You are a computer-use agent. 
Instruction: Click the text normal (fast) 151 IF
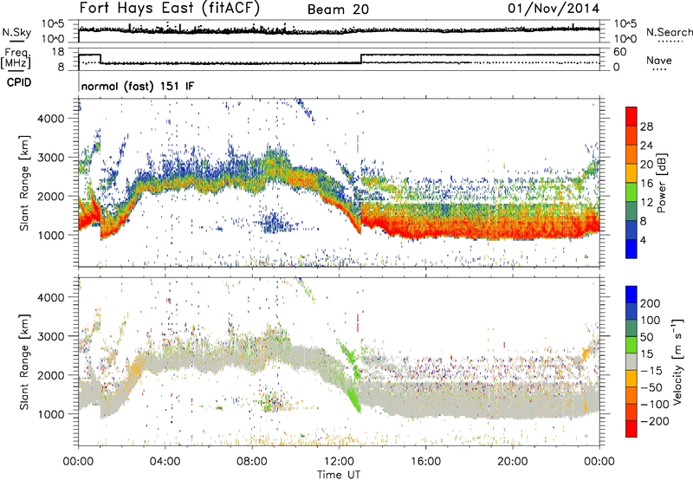click(138, 86)
